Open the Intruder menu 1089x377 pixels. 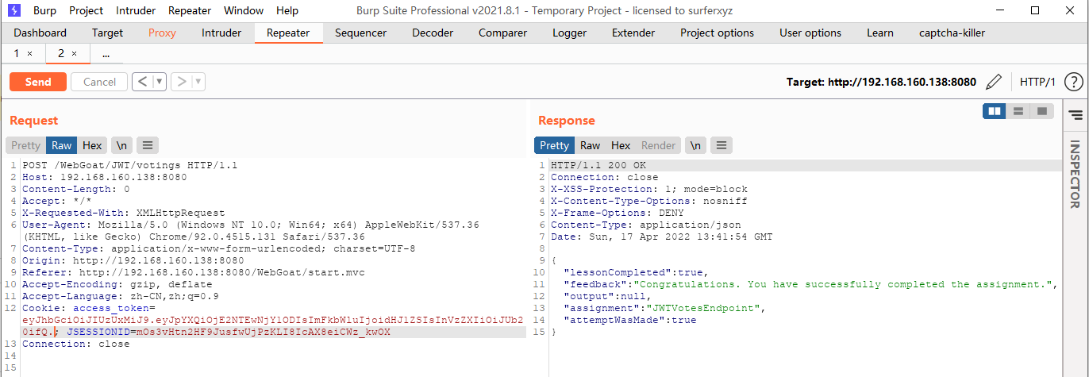[136, 10]
